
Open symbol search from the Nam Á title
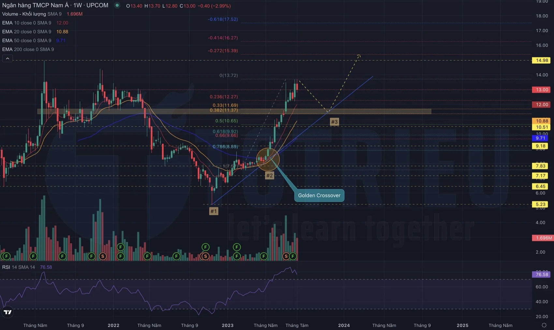(x=55, y=6)
